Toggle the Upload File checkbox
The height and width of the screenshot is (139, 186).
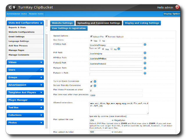point(92,36)
